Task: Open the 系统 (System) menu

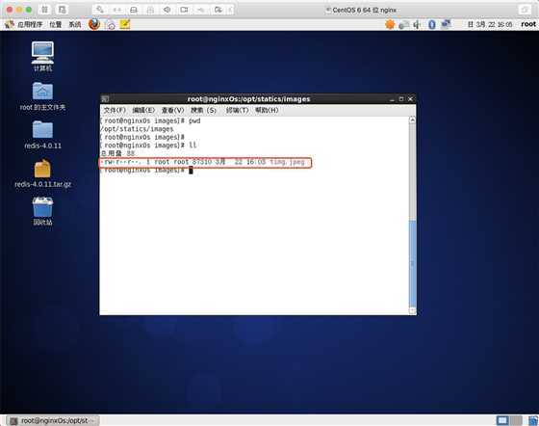Action: point(75,24)
